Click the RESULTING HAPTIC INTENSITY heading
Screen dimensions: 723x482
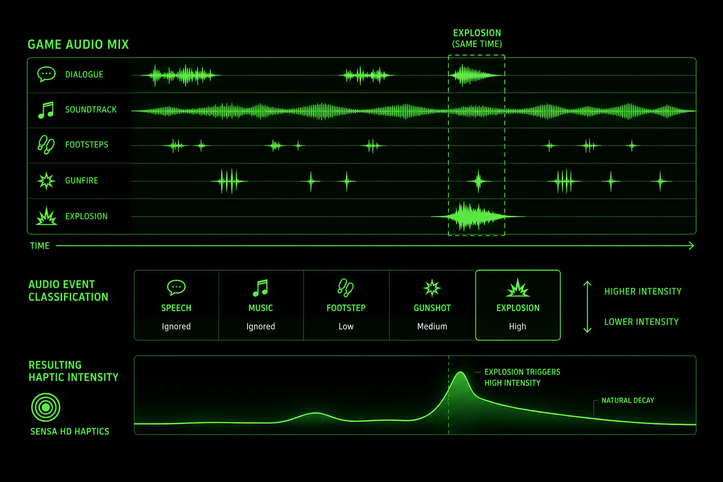[73, 371]
